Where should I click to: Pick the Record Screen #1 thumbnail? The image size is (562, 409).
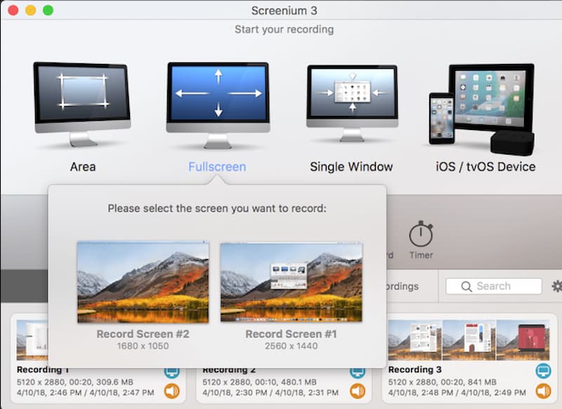pyautogui.click(x=291, y=282)
